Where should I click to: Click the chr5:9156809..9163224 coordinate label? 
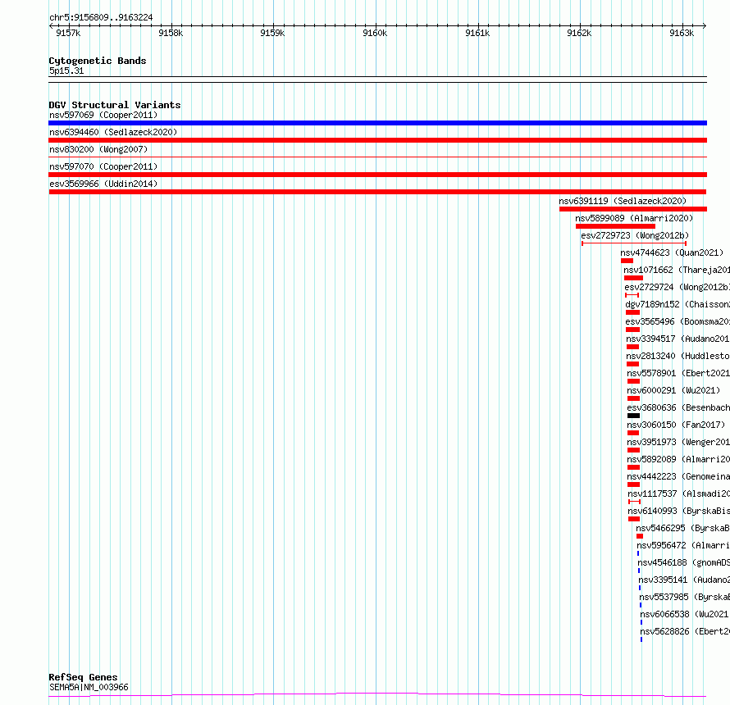[x=101, y=18]
